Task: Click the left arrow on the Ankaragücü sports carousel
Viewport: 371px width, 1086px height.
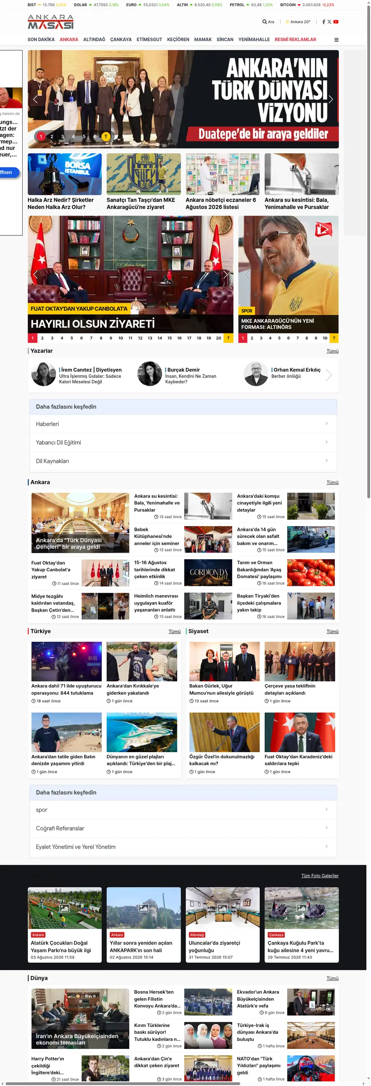Action: pos(247,274)
